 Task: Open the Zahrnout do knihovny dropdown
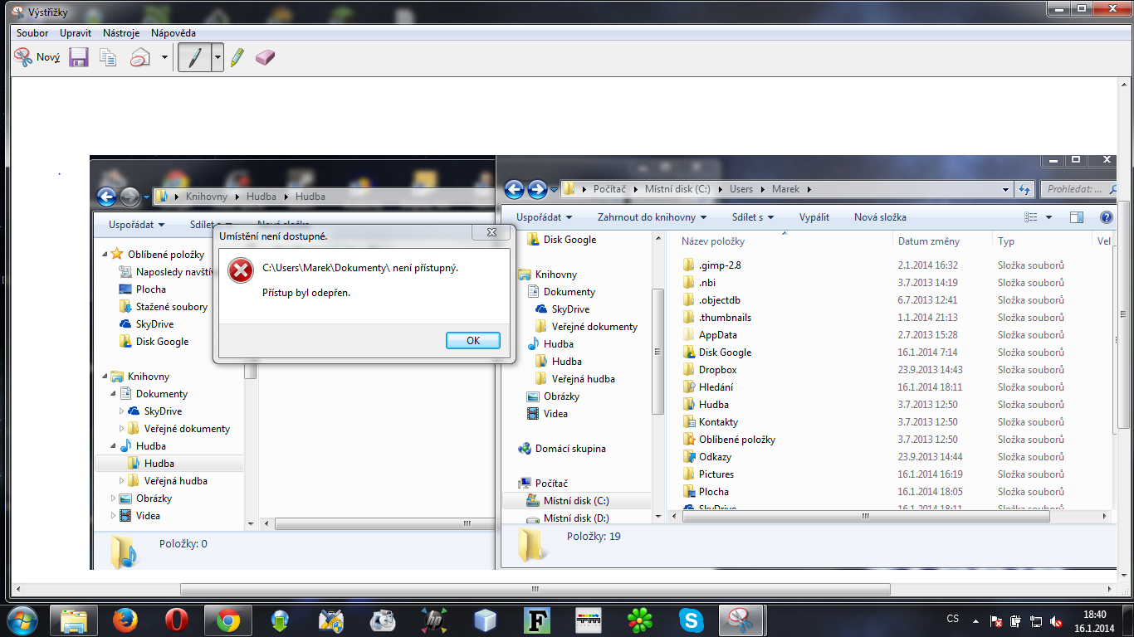652,217
